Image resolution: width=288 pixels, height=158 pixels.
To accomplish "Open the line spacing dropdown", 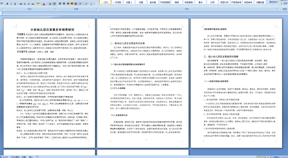I will [81, 4].
